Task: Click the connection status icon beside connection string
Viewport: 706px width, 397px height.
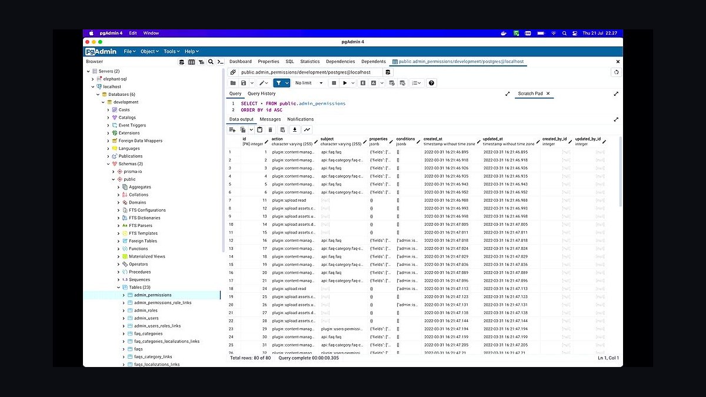Action: click(x=233, y=72)
